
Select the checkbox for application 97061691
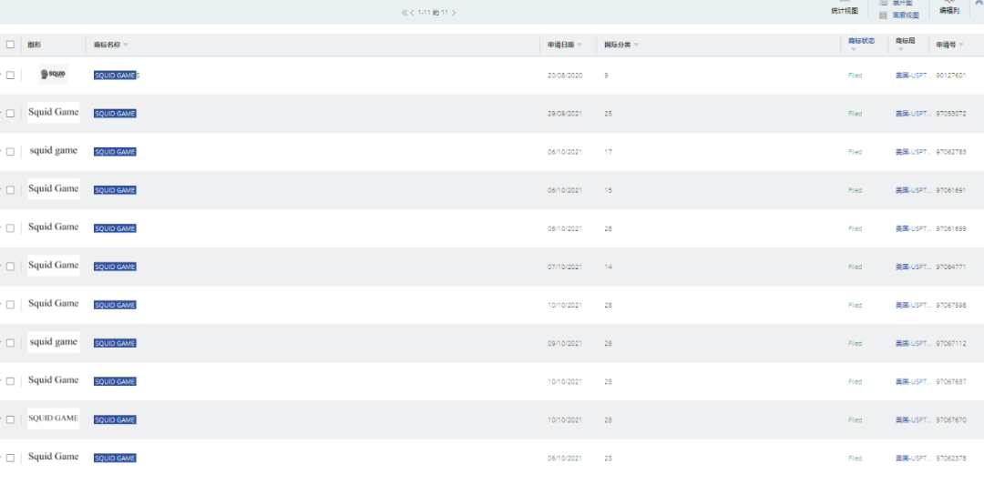[x=10, y=190]
